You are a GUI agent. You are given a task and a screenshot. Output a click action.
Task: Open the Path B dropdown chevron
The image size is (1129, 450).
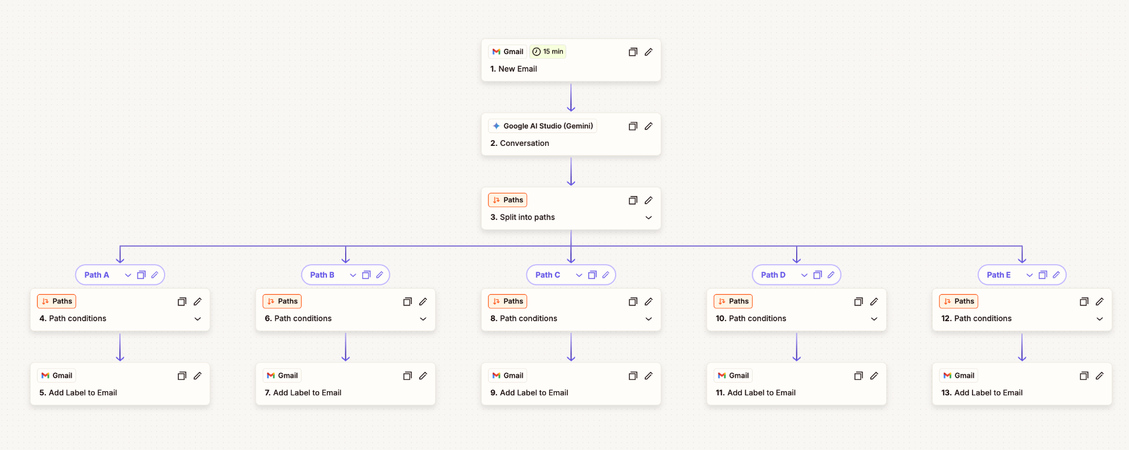(x=353, y=275)
